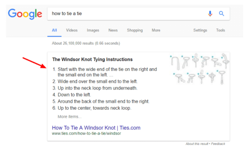The height and width of the screenshot is (150, 252).
Task: Expand 'More items...' in the snippet
Action: tap(70, 117)
